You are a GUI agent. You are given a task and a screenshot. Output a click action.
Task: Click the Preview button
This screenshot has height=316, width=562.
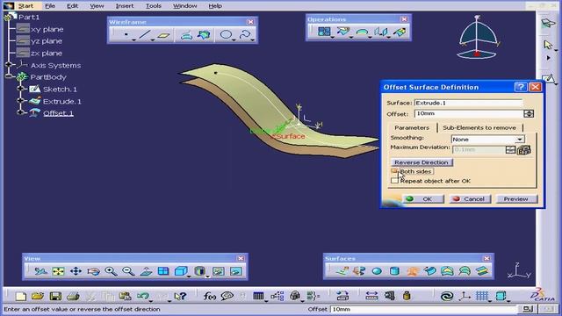coord(516,199)
